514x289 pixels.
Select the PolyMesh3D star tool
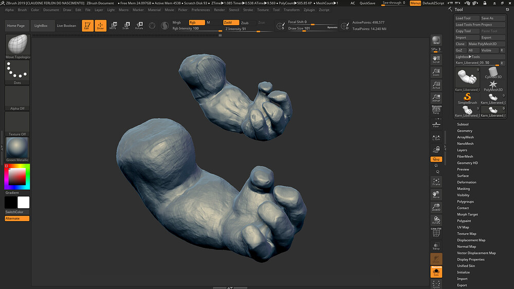493,86
